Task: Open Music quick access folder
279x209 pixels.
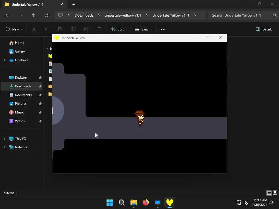Action: click(x=19, y=112)
